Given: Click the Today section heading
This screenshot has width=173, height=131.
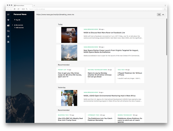Looking at the screenshot, I should pos(60,24).
